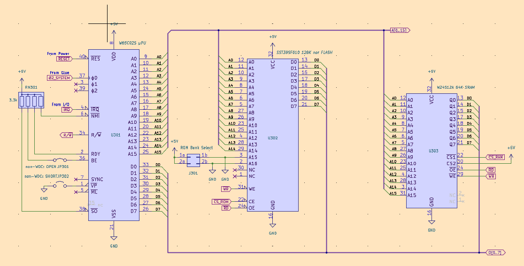524x266 pixels.
Task: Select the SST39SF010 128K nor FLASH text
Action: point(304,53)
